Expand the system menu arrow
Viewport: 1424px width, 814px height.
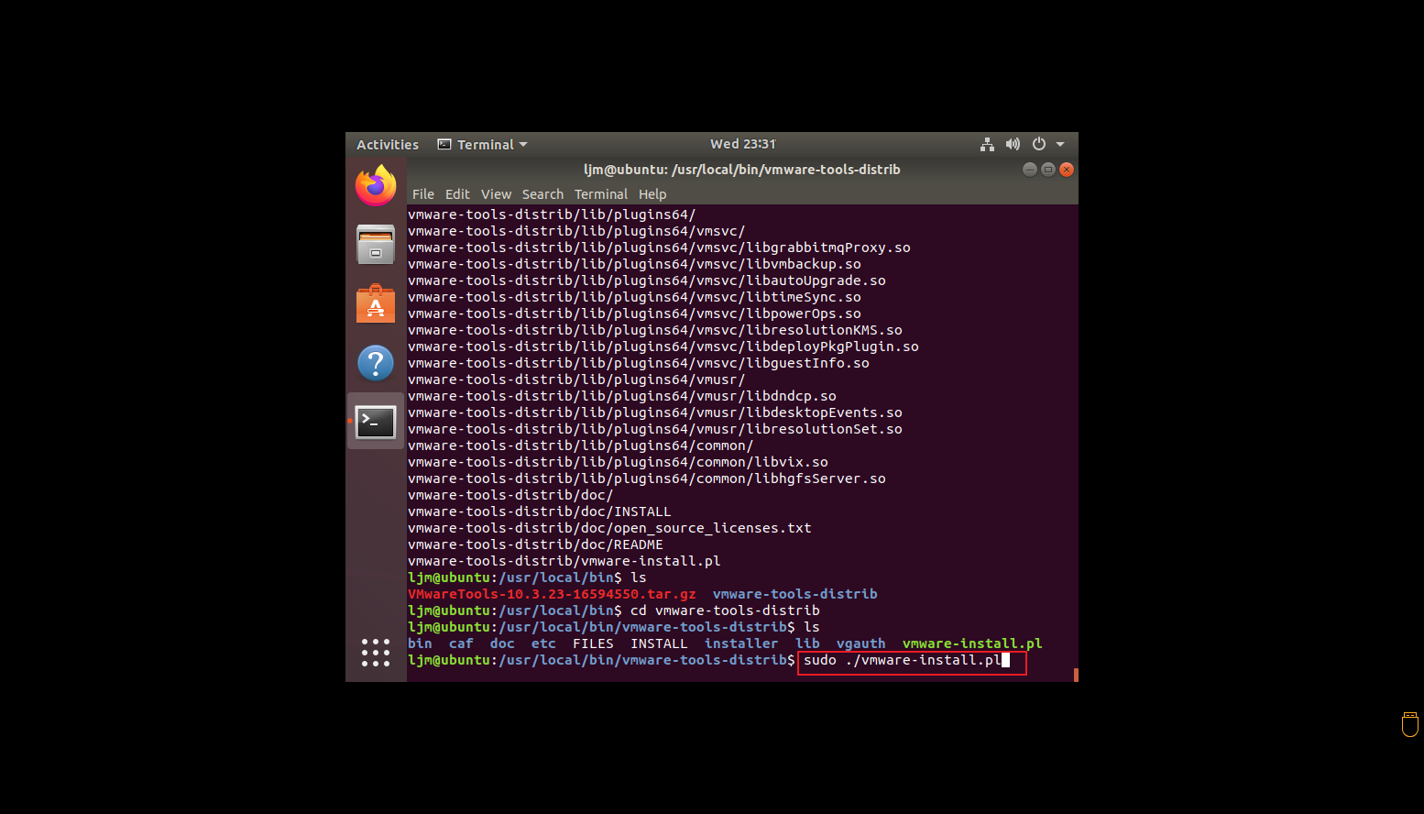coord(1060,144)
